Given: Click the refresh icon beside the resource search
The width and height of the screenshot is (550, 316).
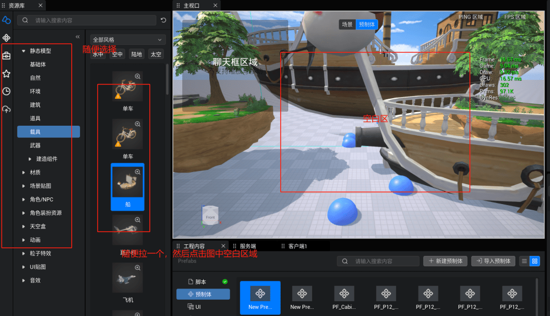Looking at the screenshot, I should point(163,20).
